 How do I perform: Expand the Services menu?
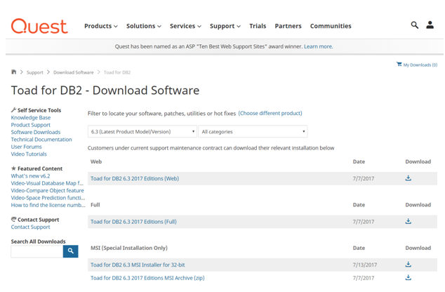pos(185,26)
